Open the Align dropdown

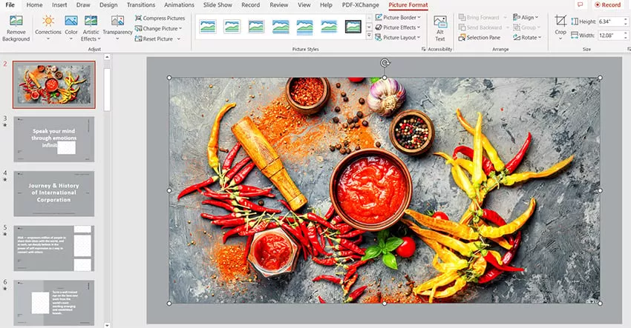526,17
